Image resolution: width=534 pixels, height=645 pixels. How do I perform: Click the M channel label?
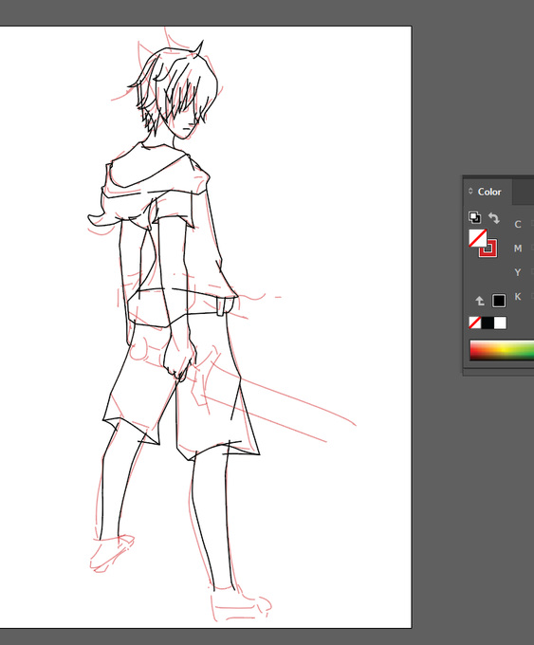point(518,249)
